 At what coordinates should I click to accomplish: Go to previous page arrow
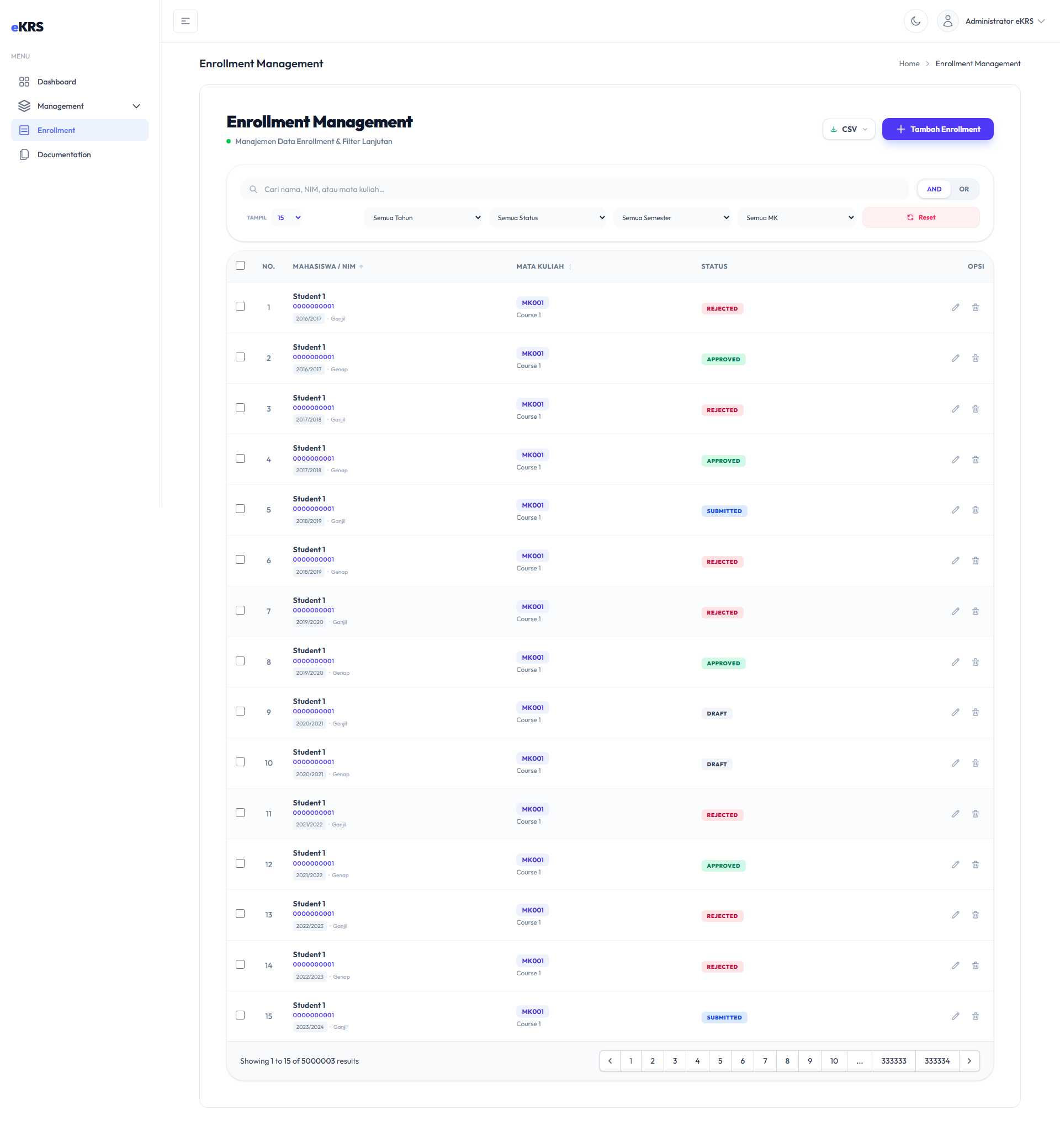pos(609,1061)
